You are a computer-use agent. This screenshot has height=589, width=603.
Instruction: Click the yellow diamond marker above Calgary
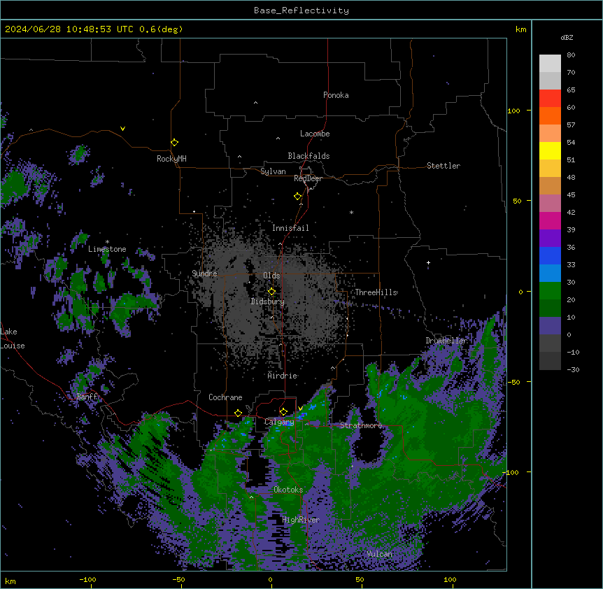283,412
